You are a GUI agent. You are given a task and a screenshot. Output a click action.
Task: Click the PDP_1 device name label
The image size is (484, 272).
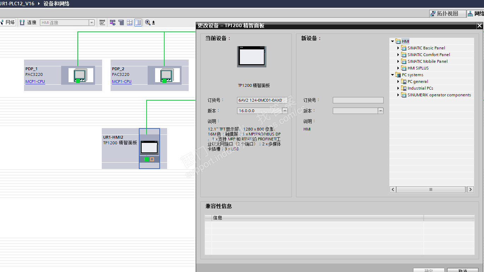pyautogui.click(x=31, y=69)
